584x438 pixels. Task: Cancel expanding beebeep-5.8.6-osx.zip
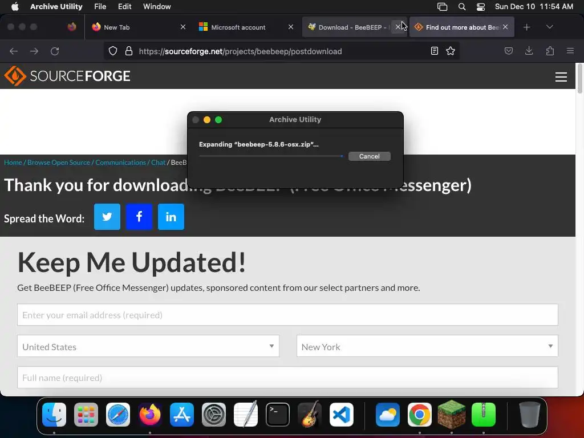[x=370, y=156]
